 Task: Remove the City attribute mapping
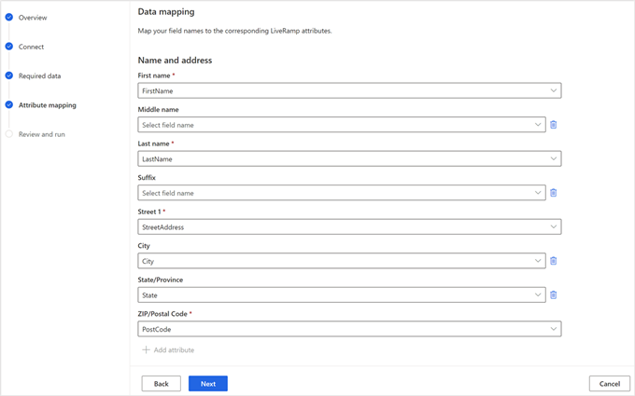pos(553,261)
